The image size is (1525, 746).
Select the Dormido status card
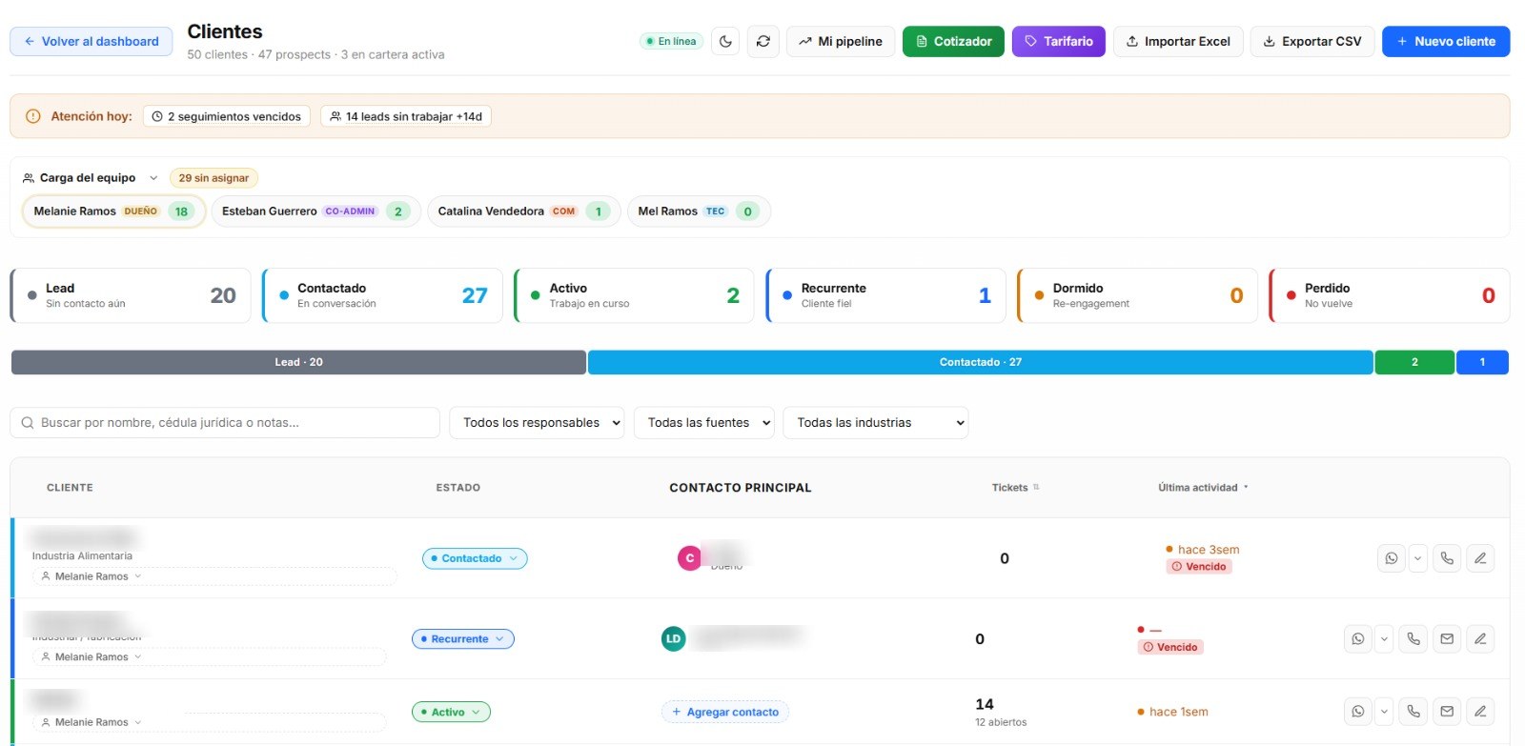tap(1137, 295)
